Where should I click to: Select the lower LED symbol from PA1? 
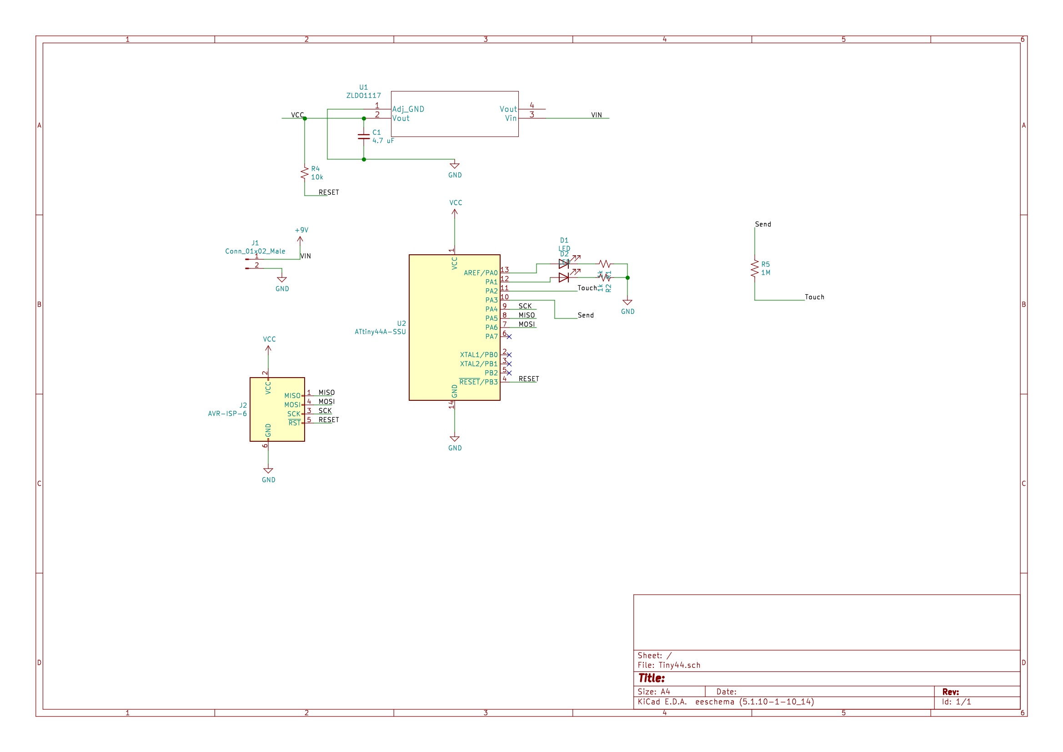pyautogui.click(x=564, y=278)
